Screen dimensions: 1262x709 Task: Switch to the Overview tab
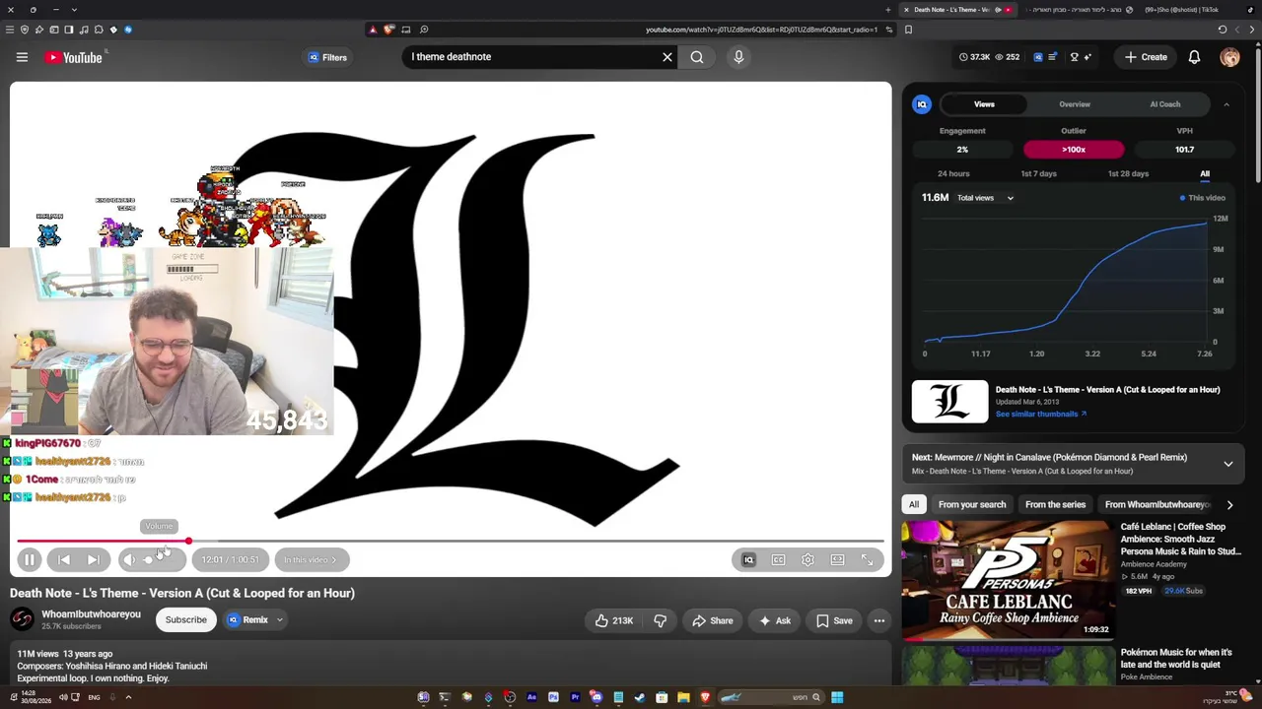click(1075, 104)
